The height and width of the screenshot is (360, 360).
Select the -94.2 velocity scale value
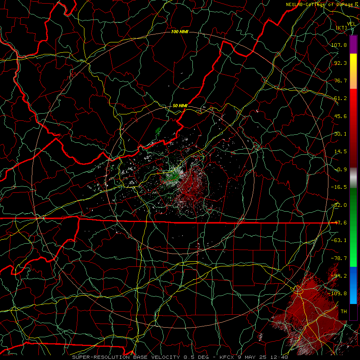(x=339, y=276)
